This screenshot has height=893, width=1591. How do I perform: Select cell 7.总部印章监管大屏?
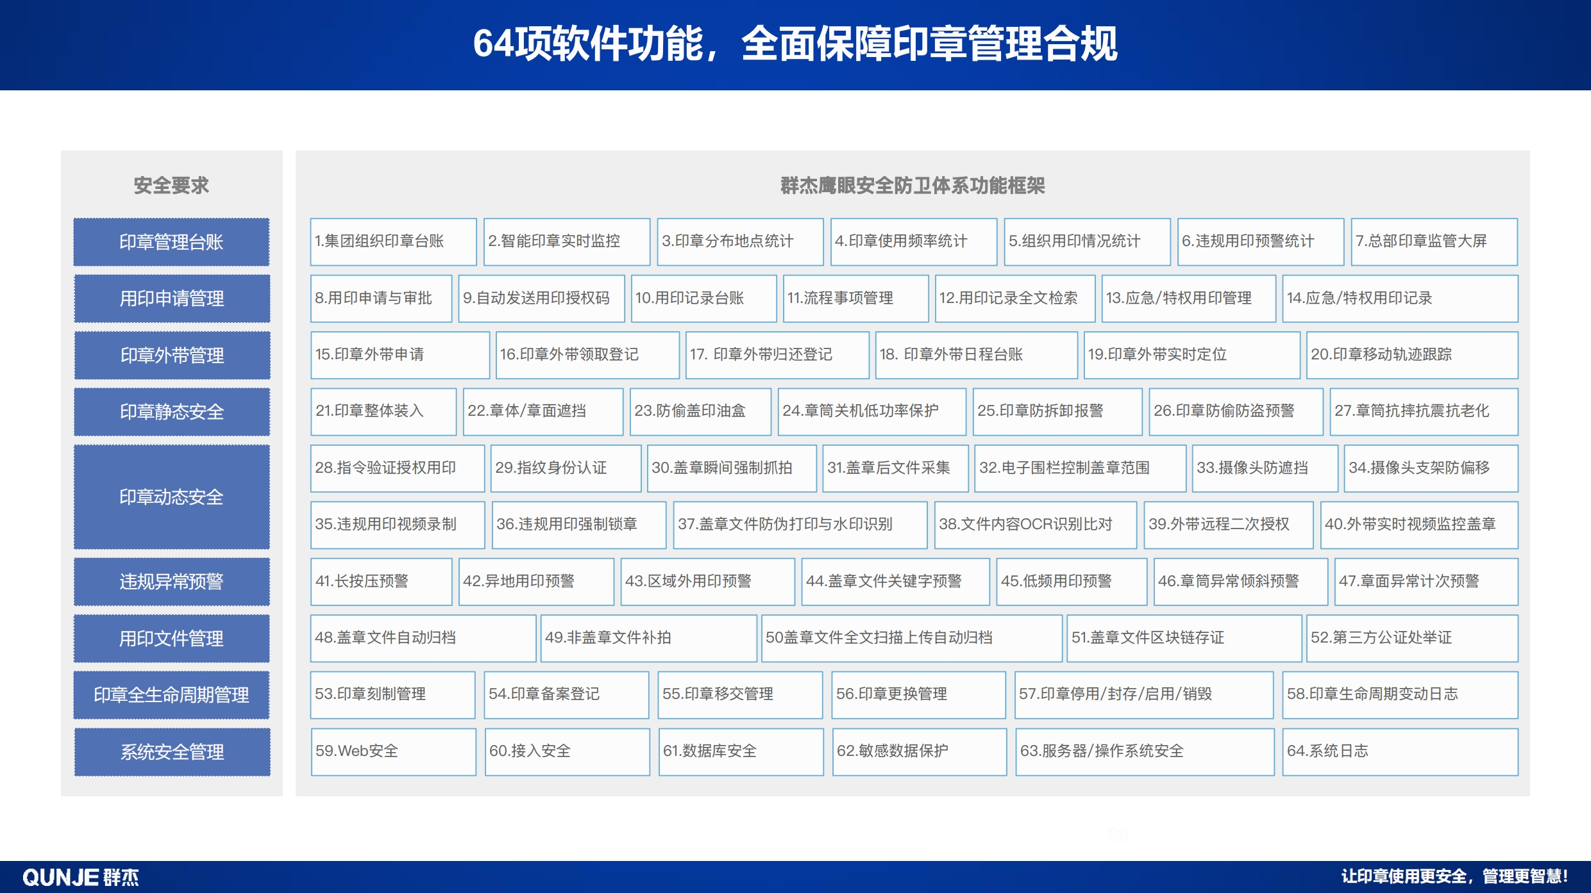[1434, 242]
